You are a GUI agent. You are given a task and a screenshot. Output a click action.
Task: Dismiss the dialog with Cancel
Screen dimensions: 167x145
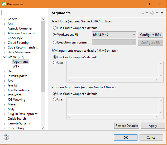pos(151,137)
